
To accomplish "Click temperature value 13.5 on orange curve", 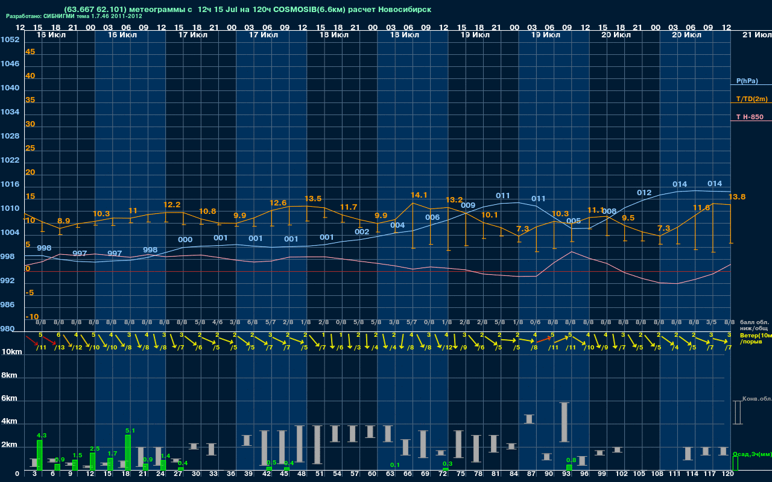I will [x=313, y=199].
